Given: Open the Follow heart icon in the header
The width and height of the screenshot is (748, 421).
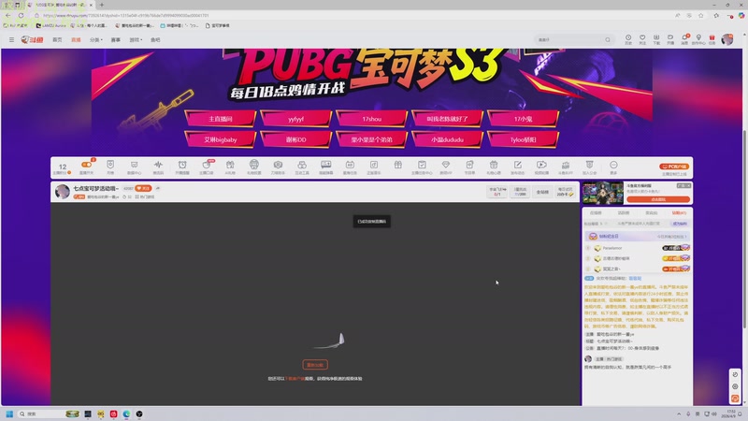Looking at the screenshot, I should (642, 39).
